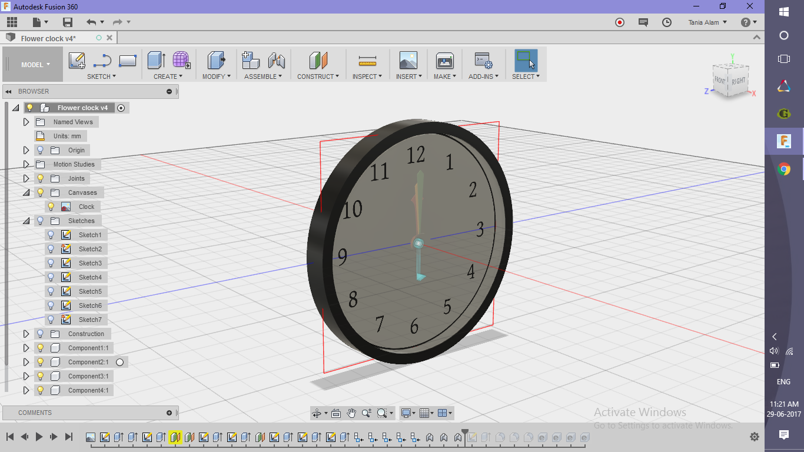Image resolution: width=804 pixels, height=452 pixels.
Task: Select the Extrude tool
Action: [x=156, y=61]
